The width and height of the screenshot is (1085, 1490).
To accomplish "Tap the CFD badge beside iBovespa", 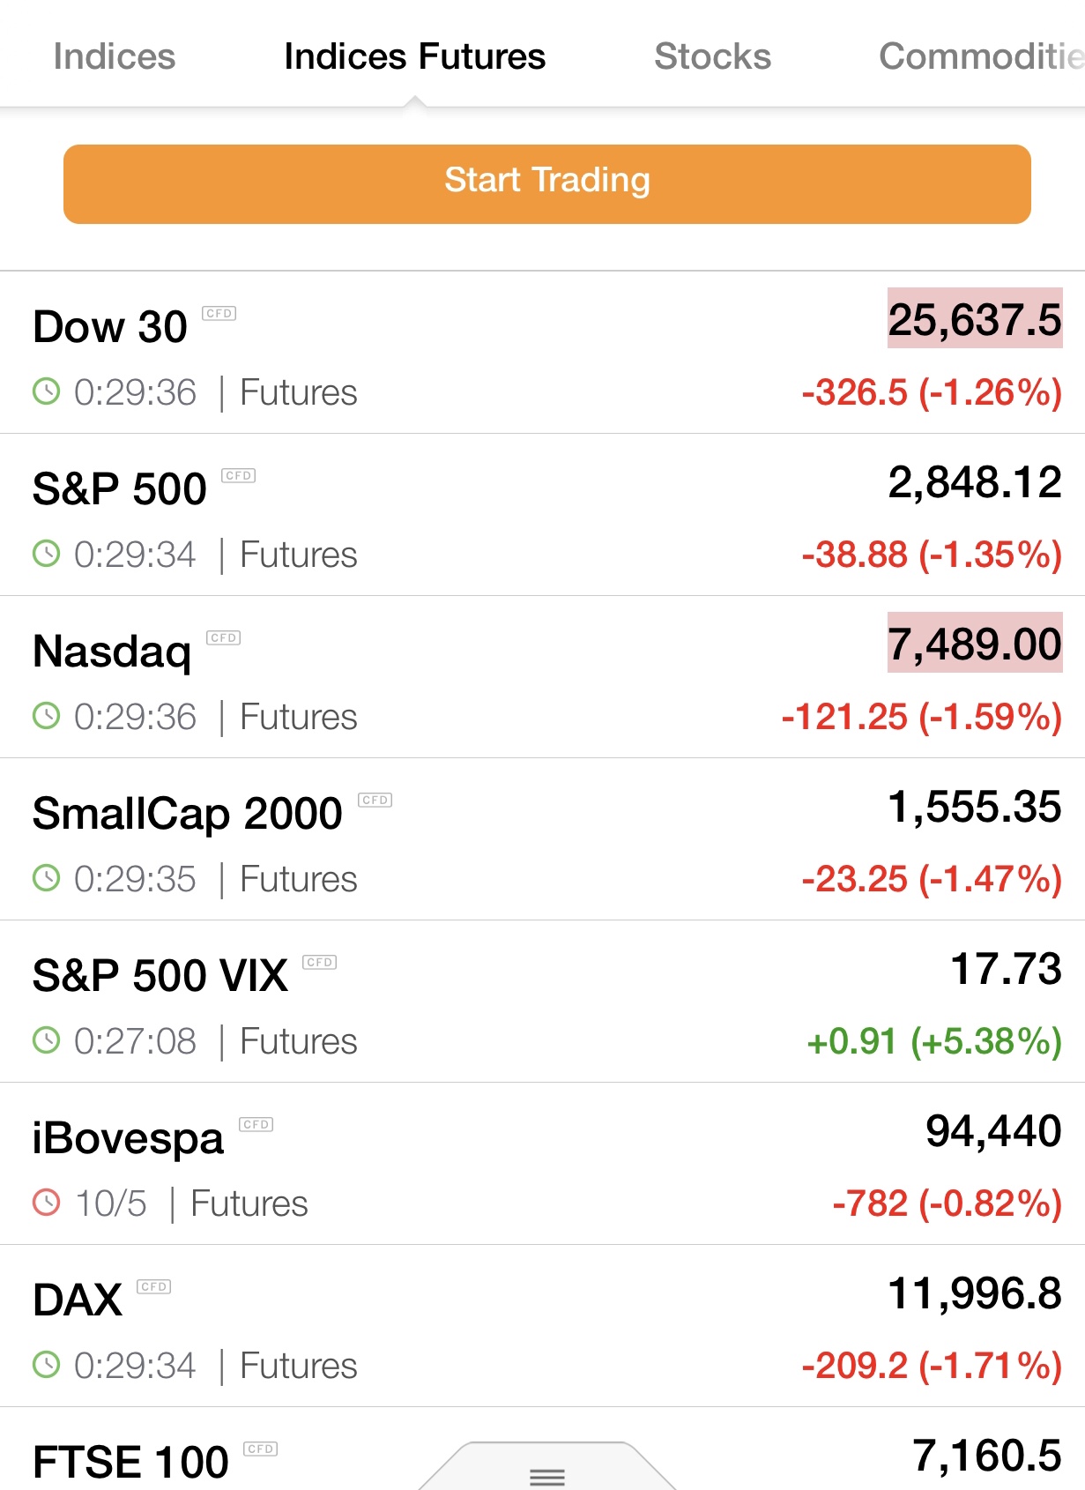I will pos(256,1124).
